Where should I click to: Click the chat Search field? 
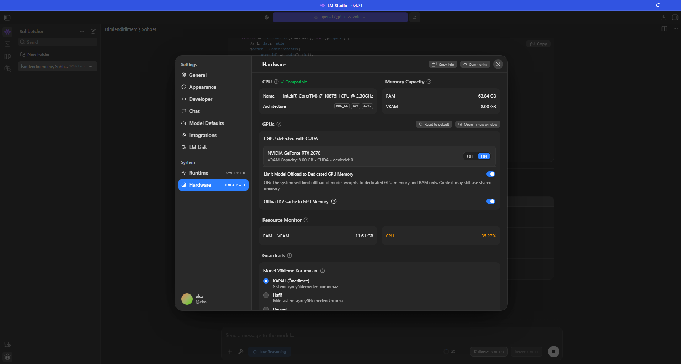(58, 42)
